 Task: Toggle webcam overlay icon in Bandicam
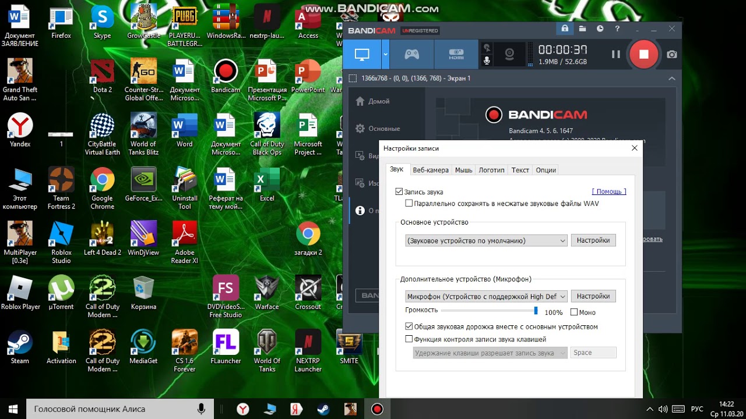[x=509, y=55]
